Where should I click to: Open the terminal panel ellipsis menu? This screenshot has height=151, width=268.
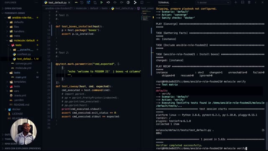point(175,3)
